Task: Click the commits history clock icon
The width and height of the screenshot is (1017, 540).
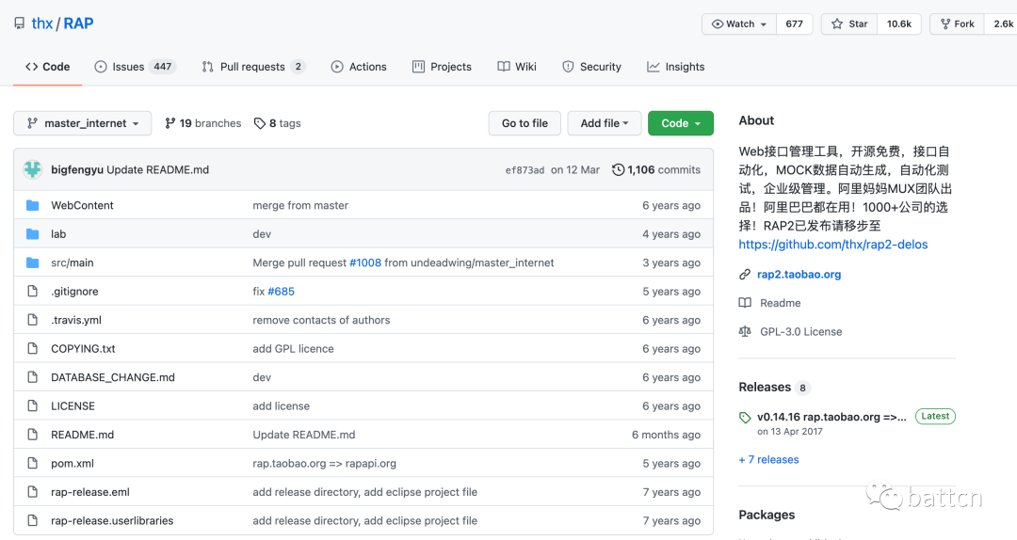Action: (x=618, y=169)
